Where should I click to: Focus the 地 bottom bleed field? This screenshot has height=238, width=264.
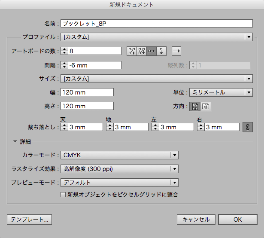(131, 127)
